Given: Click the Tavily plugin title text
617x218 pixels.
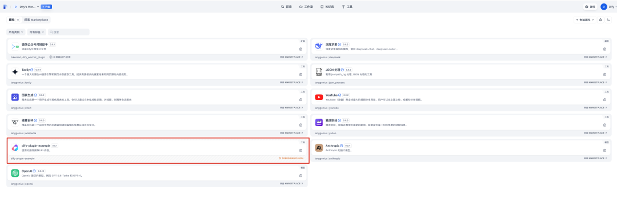Looking at the screenshot, I should click(26, 70).
